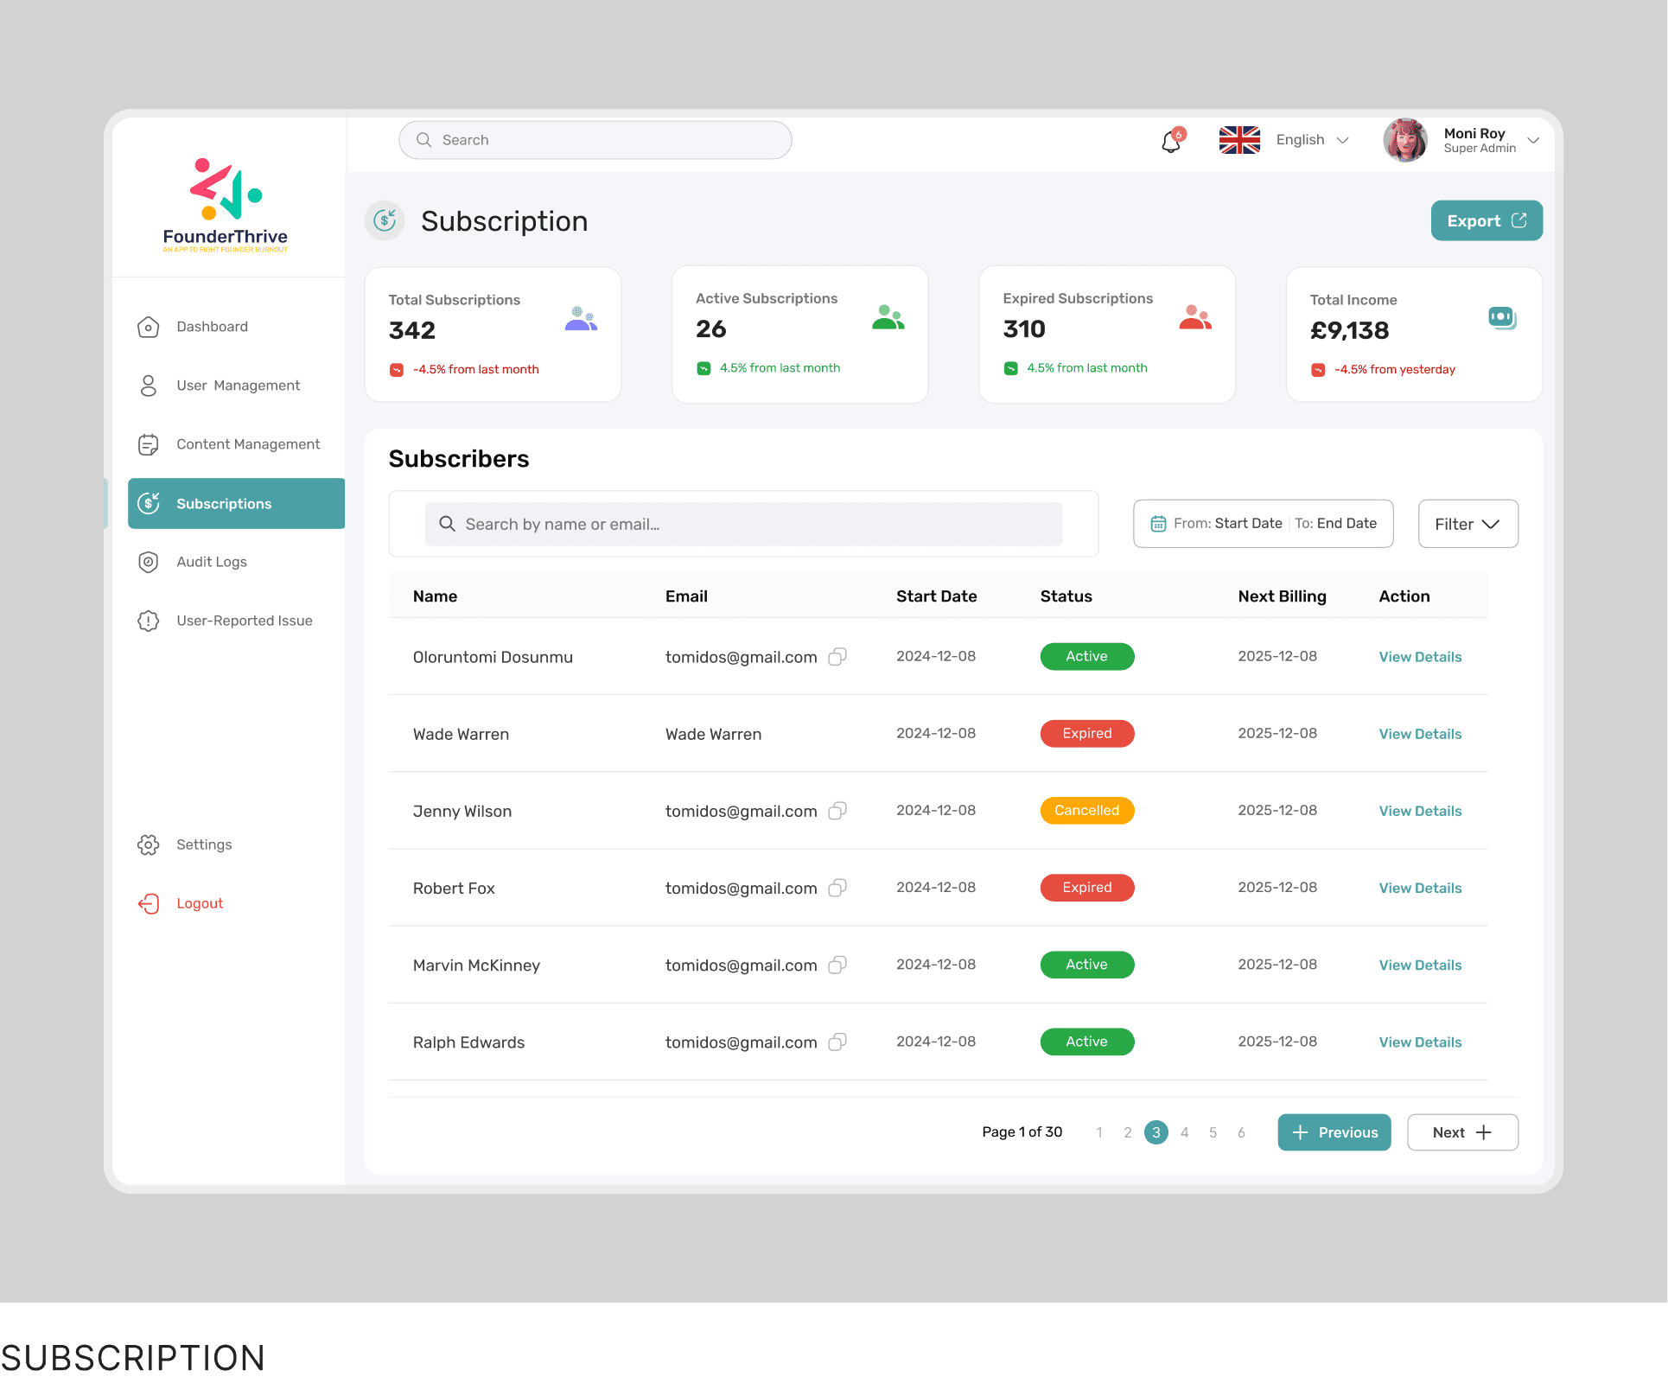Click copy icon in Ralph Edwards row
Viewport: 1668px width, 1383px height.
coord(837,1042)
